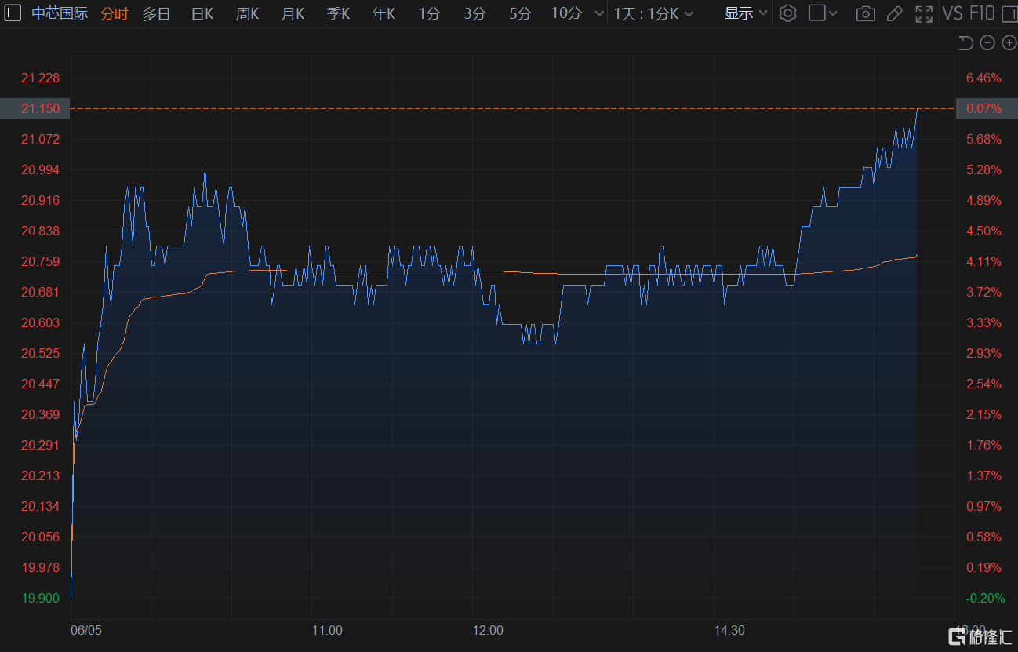The height and width of the screenshot is (652, 1018).
Task: Select the 5分 interval
Action: point(520,13)
